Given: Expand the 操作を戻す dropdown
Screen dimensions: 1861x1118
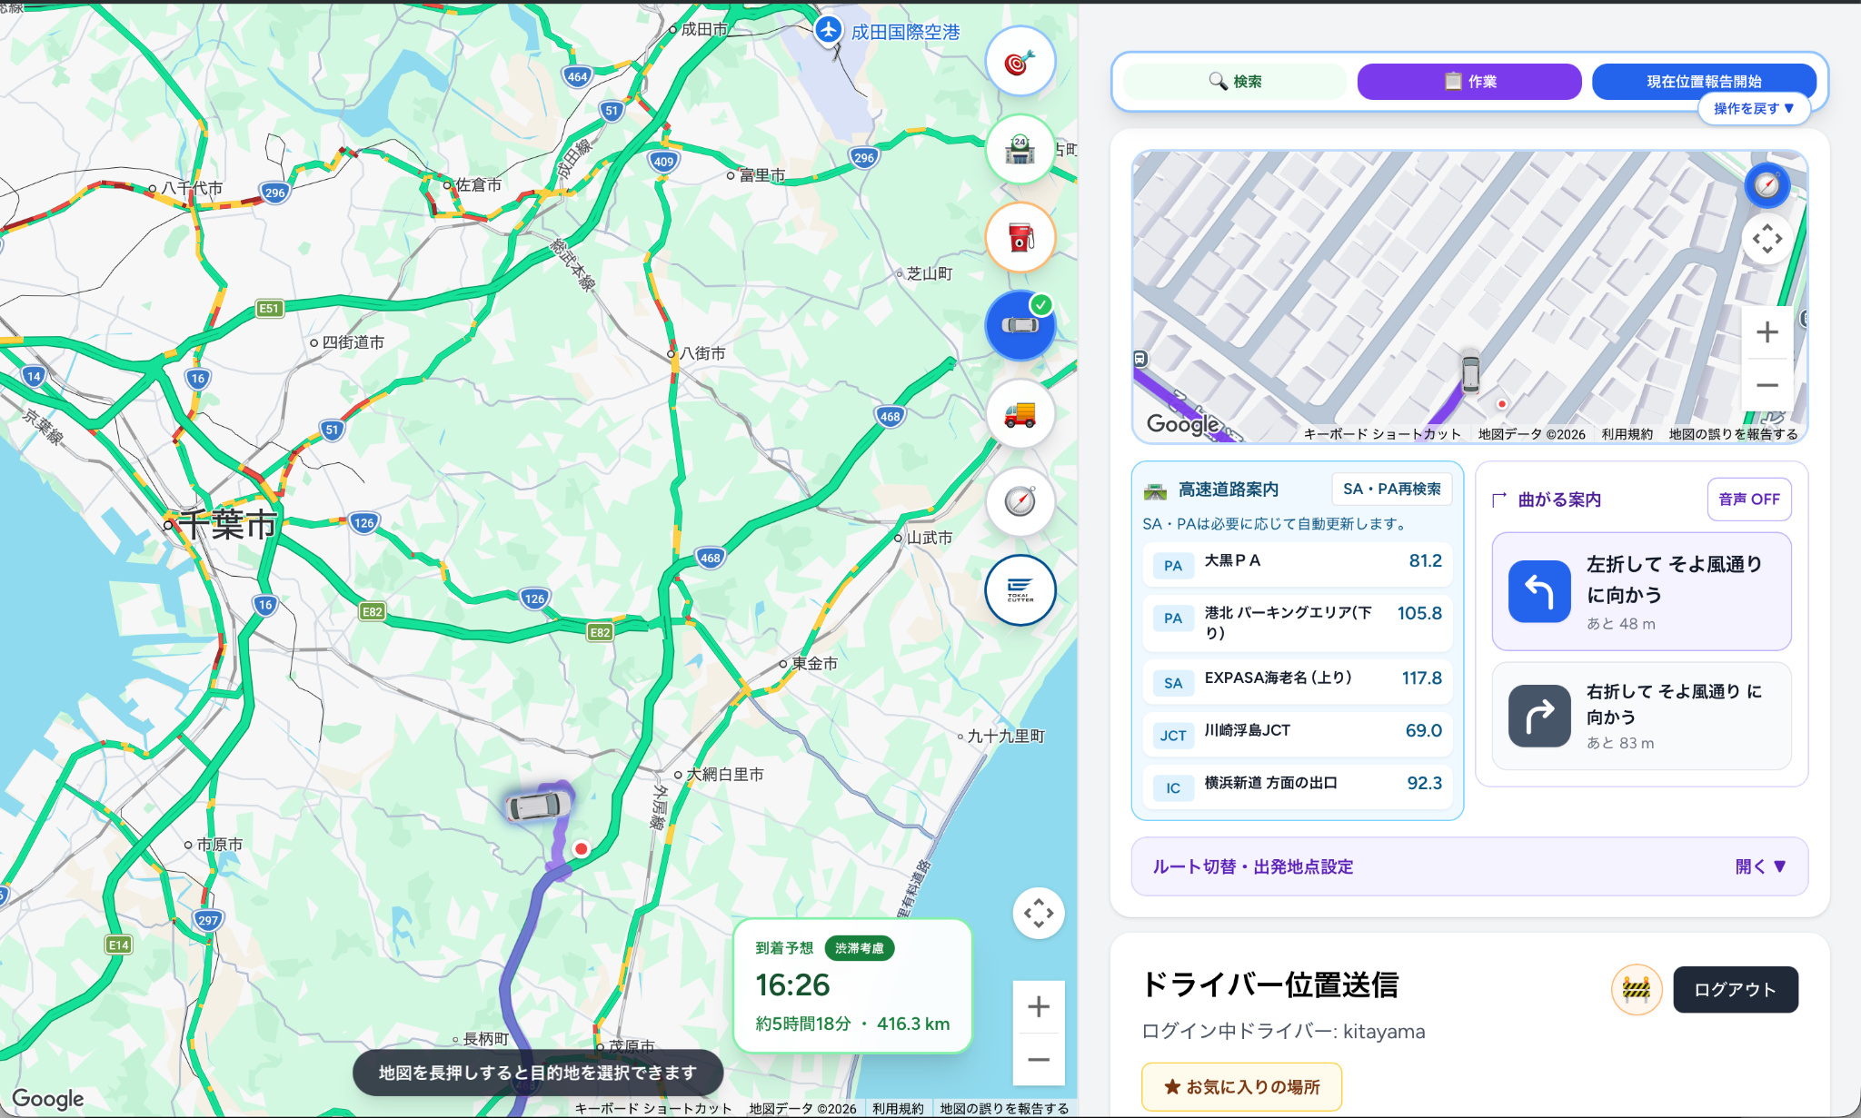Looking at the screenshot, I should pos(1754,109).
